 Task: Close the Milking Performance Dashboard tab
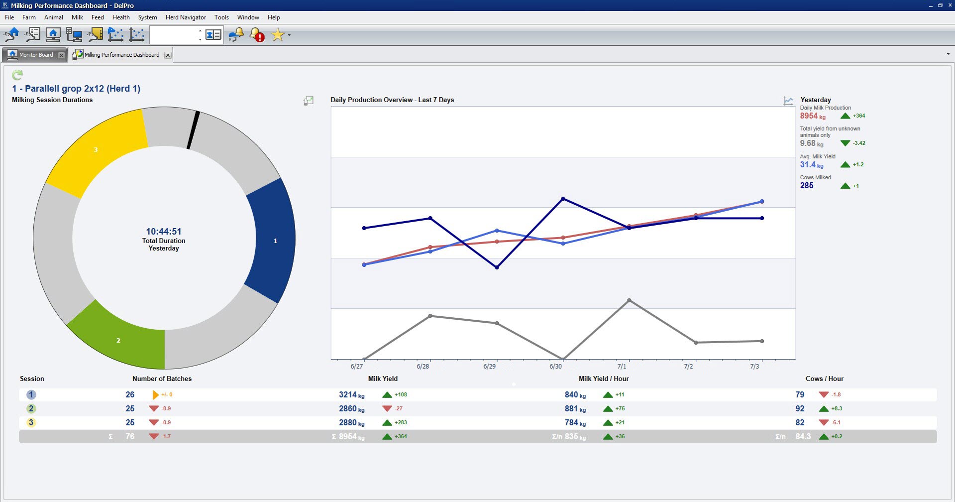coord(168,55)
